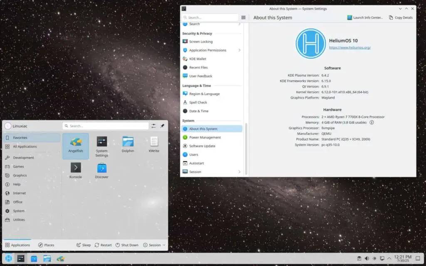Click the settings sidebar vertical scrollbar
Screen dimensions: 426x266
(246, 148)
